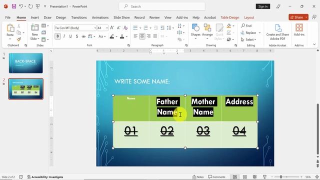Screen dimensions: 320x180
Task: Expand bullets dropdown arrow
Action: pyautogui.click(x=140, y=28)
